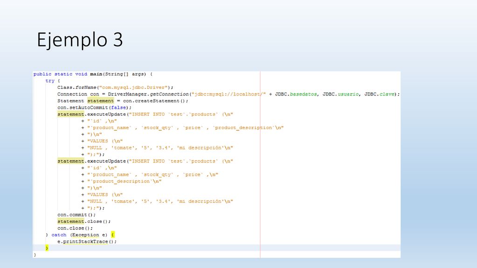Click the 'con.createStatement();' text
Image resolution: width=477 pixels, height=268 pixels.
pyautogui.click(x=156, y=101)
